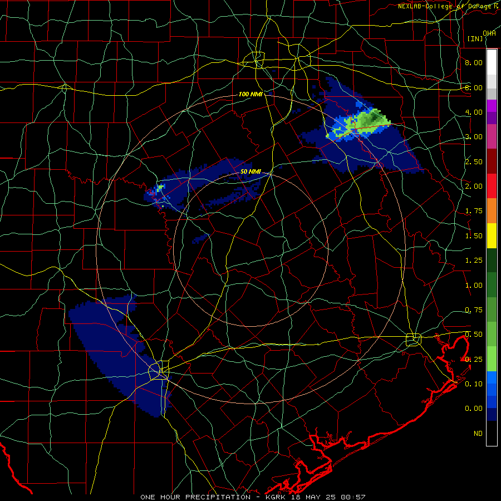Select the 'ND' legend label
This screenshot has width=501, height=501.
pos(478,434)
